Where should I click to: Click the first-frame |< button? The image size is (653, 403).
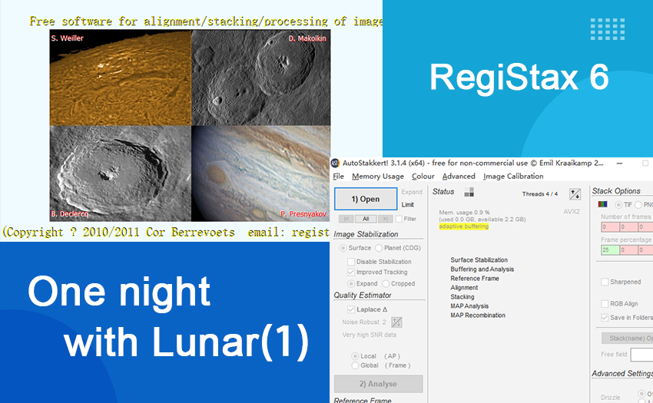coord(346,219)
